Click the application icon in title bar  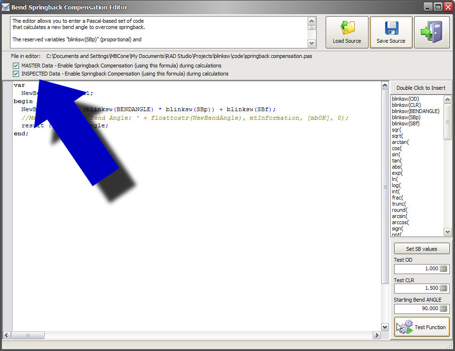[6, 7]
